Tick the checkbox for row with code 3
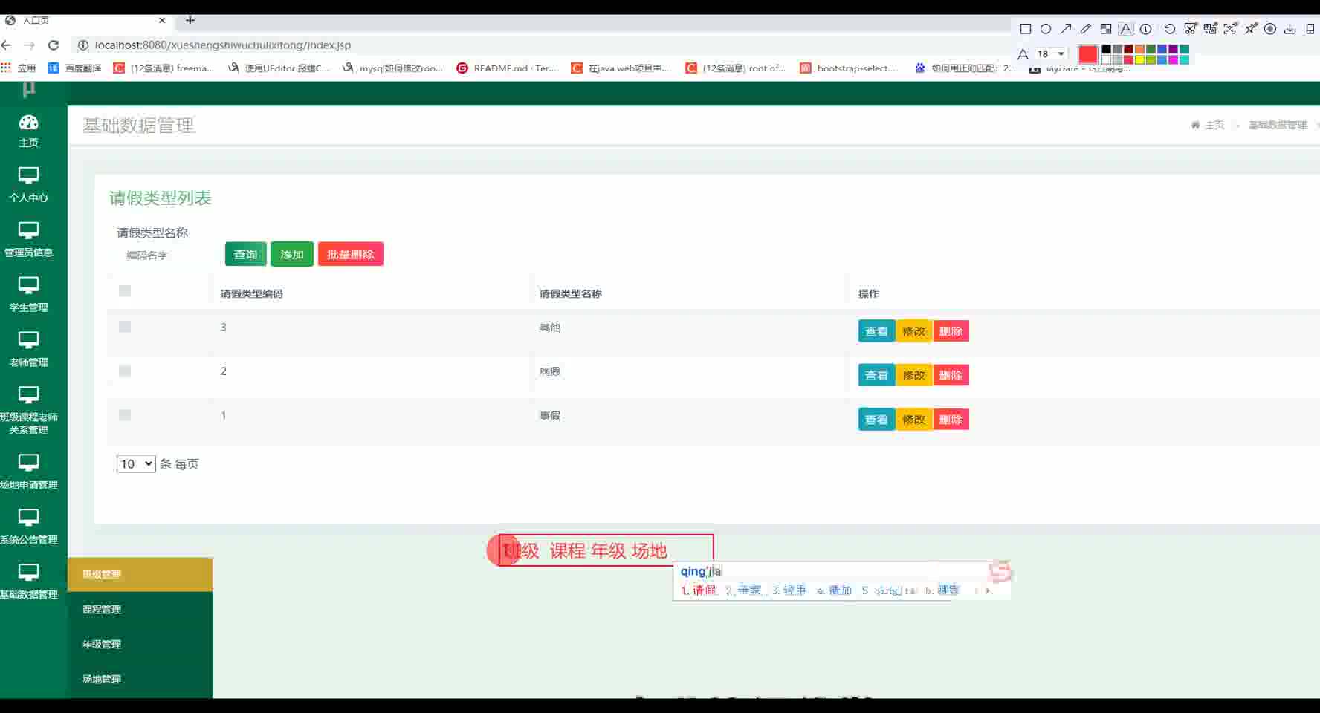Viewport: 1320px width, 713px height. pos(125,327)
